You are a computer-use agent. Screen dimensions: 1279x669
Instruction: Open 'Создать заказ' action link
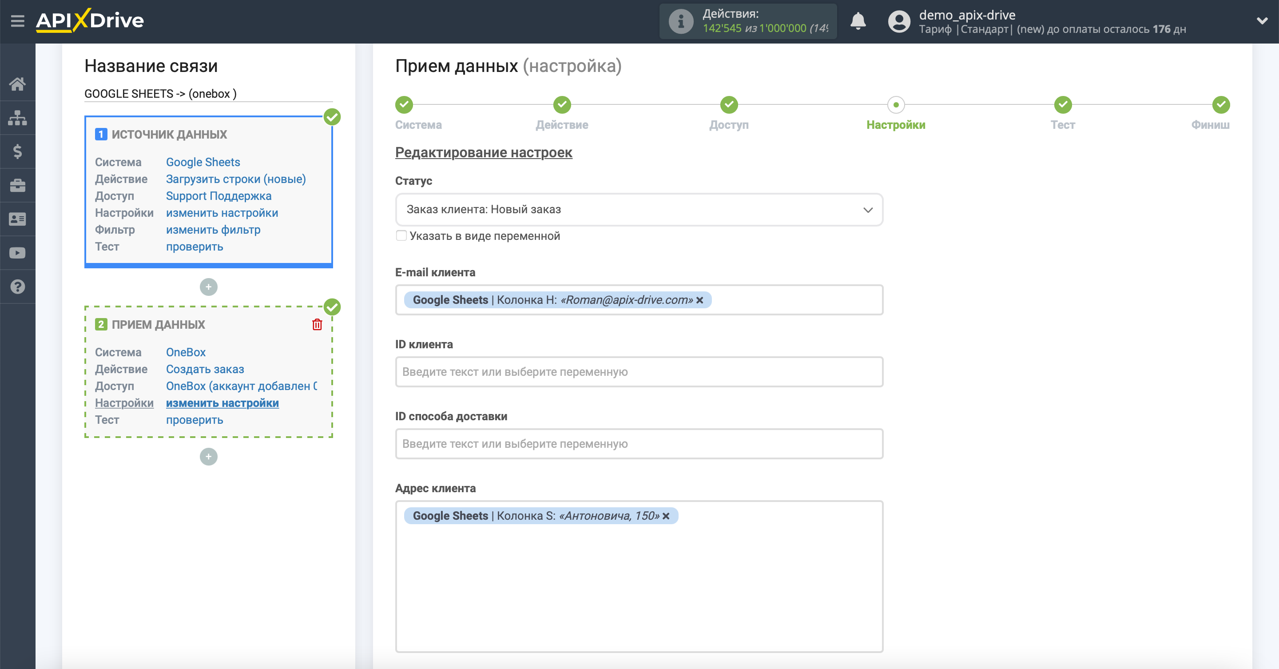tap(205, 369)
